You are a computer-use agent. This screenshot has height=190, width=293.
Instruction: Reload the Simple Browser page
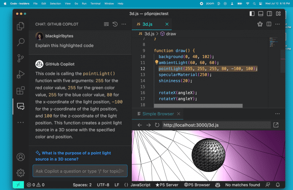157,125
